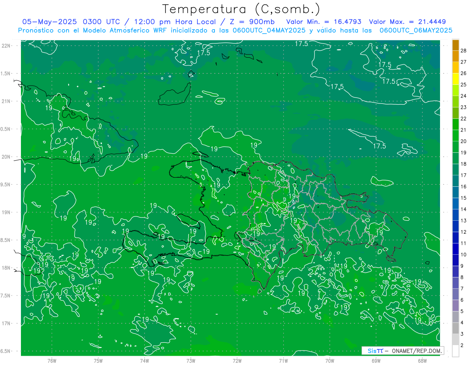Click the "21N" latitude axis label

coord(6,101)
